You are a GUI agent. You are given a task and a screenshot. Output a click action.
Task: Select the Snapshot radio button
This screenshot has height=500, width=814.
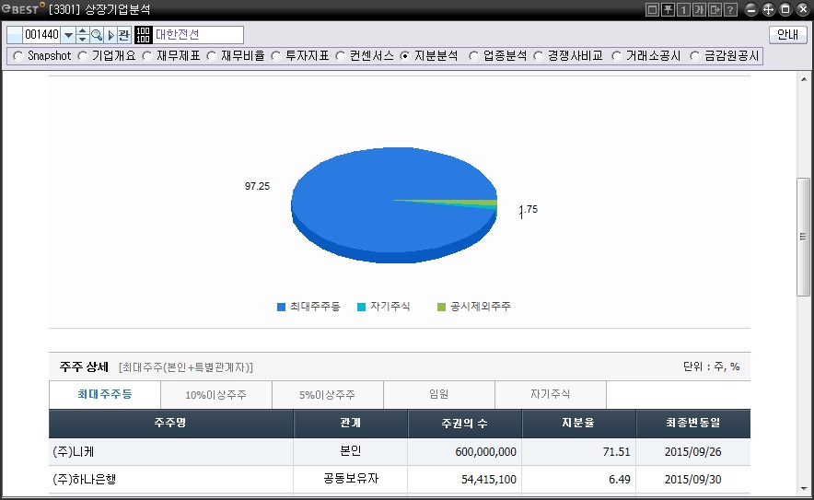coord(18,56)
